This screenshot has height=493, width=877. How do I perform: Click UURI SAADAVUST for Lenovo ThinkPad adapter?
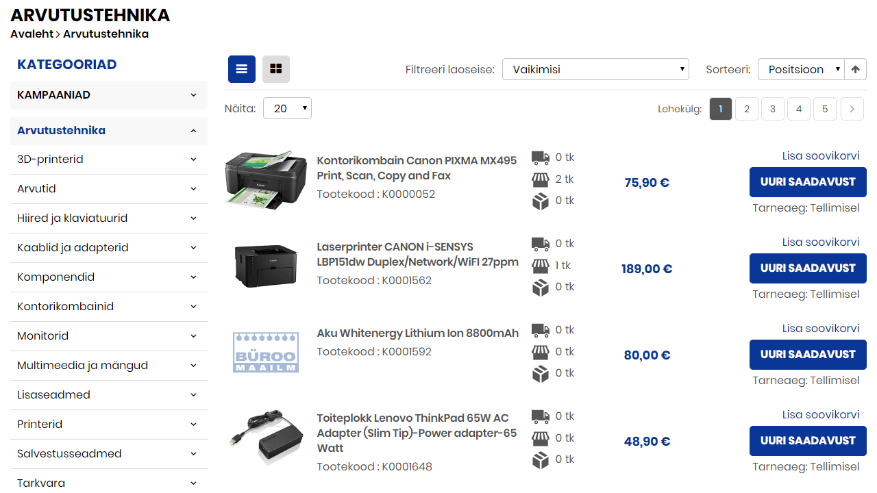808,441
